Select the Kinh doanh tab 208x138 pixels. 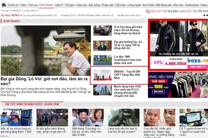[46, 5]
